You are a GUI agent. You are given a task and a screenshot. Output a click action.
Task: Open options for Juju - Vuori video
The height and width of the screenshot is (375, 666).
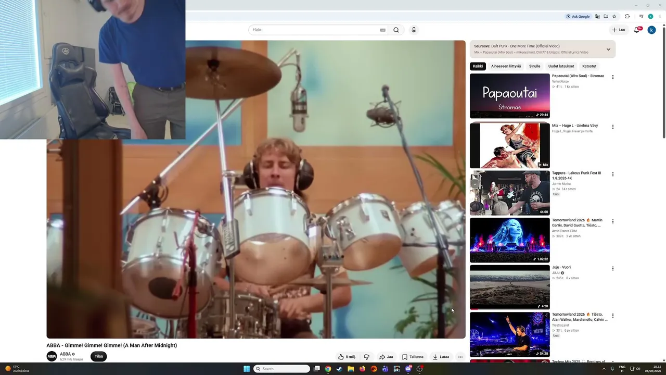[612, 269]
